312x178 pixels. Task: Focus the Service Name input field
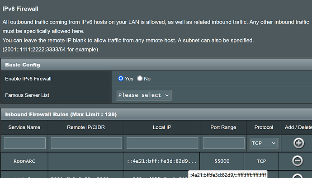click(25, 143)
